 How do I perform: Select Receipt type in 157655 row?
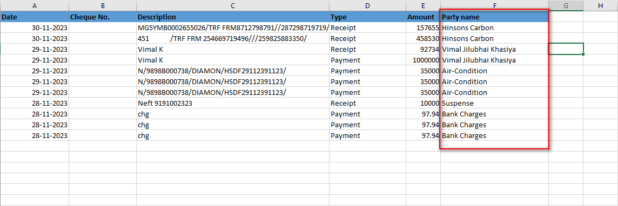368,28
